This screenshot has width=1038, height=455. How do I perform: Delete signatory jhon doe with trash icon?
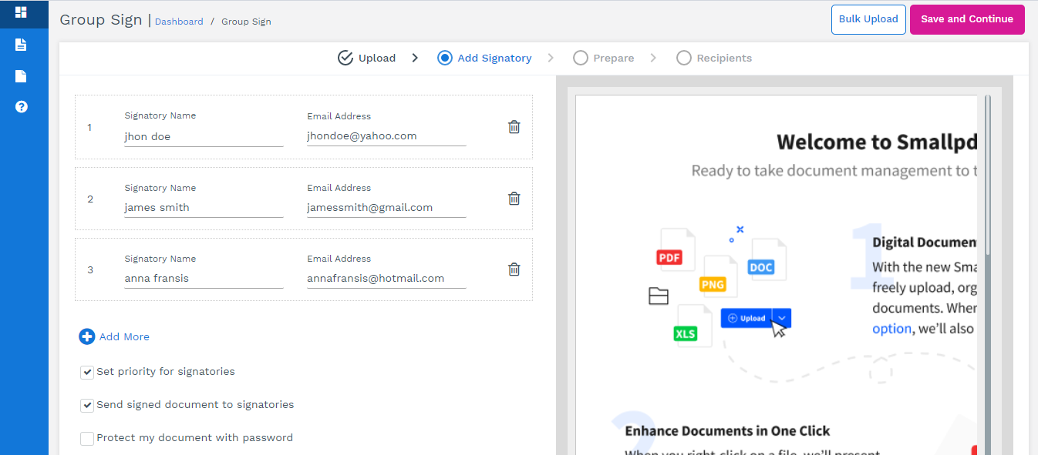[x=514, y=127]
